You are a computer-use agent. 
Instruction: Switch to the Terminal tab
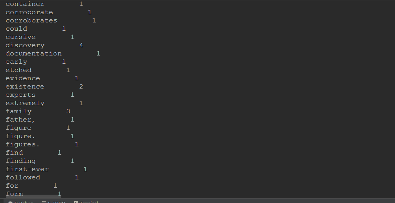(89, 201)
